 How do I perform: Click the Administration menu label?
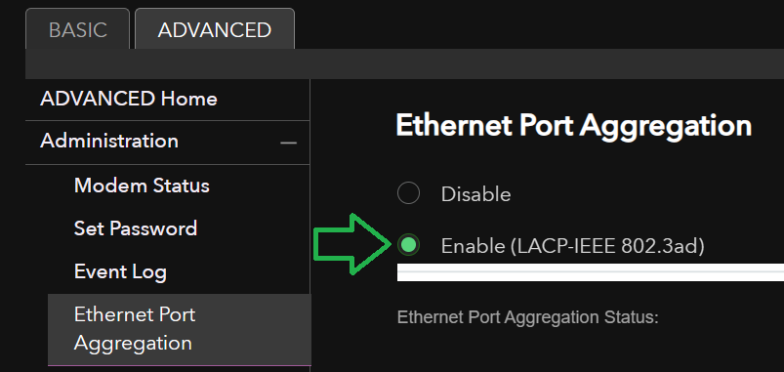(109, 141)
